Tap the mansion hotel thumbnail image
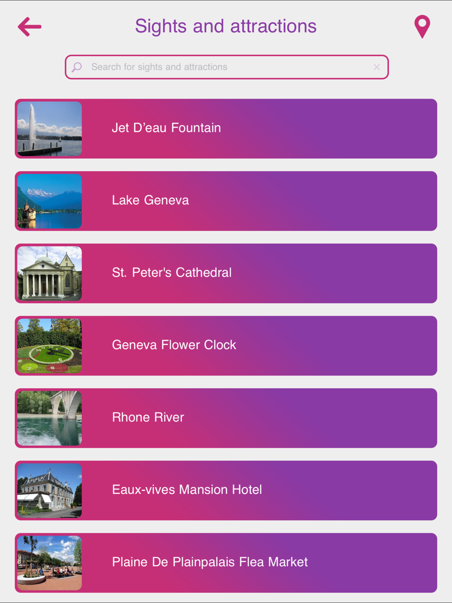 (x=50, y=490)
